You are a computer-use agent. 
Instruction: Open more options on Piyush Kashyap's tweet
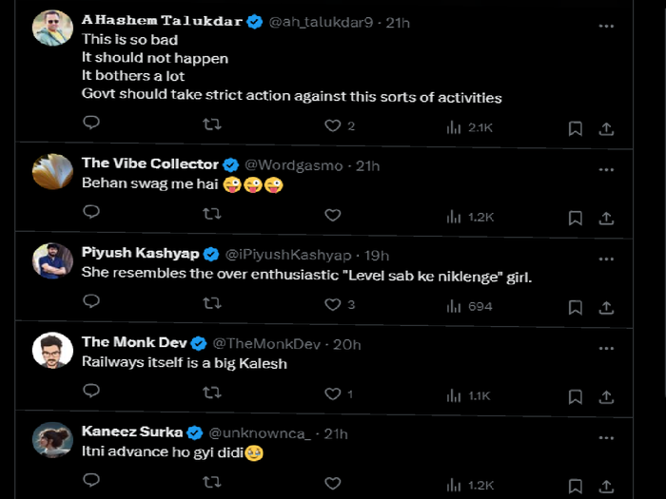[606, 259]
